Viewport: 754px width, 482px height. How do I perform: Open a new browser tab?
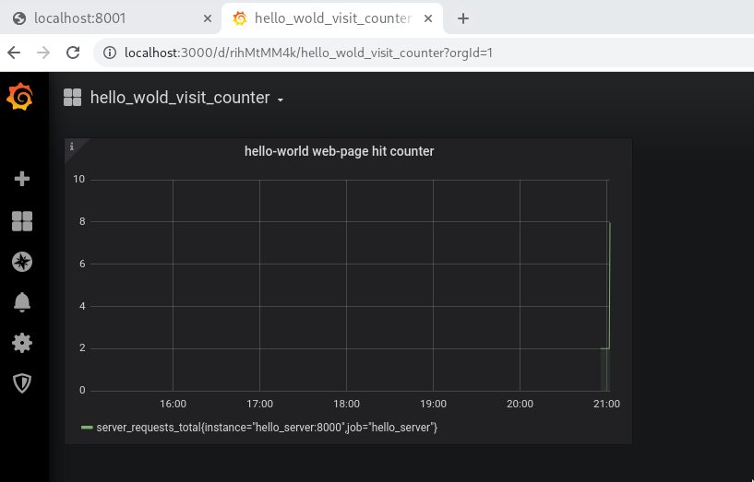click(x=462, y=18)
